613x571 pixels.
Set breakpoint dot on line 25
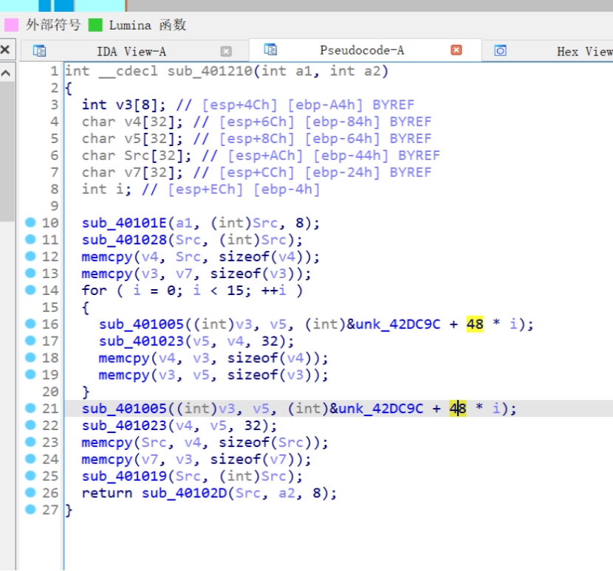30,476
